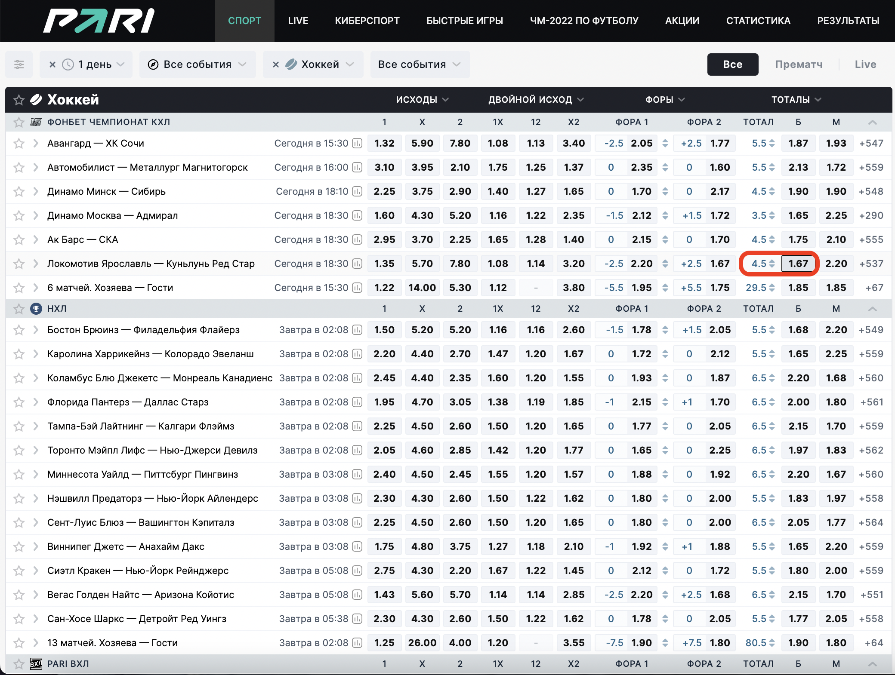895x675 pixels.
Task: Filter by Live events
Action: 865,64
